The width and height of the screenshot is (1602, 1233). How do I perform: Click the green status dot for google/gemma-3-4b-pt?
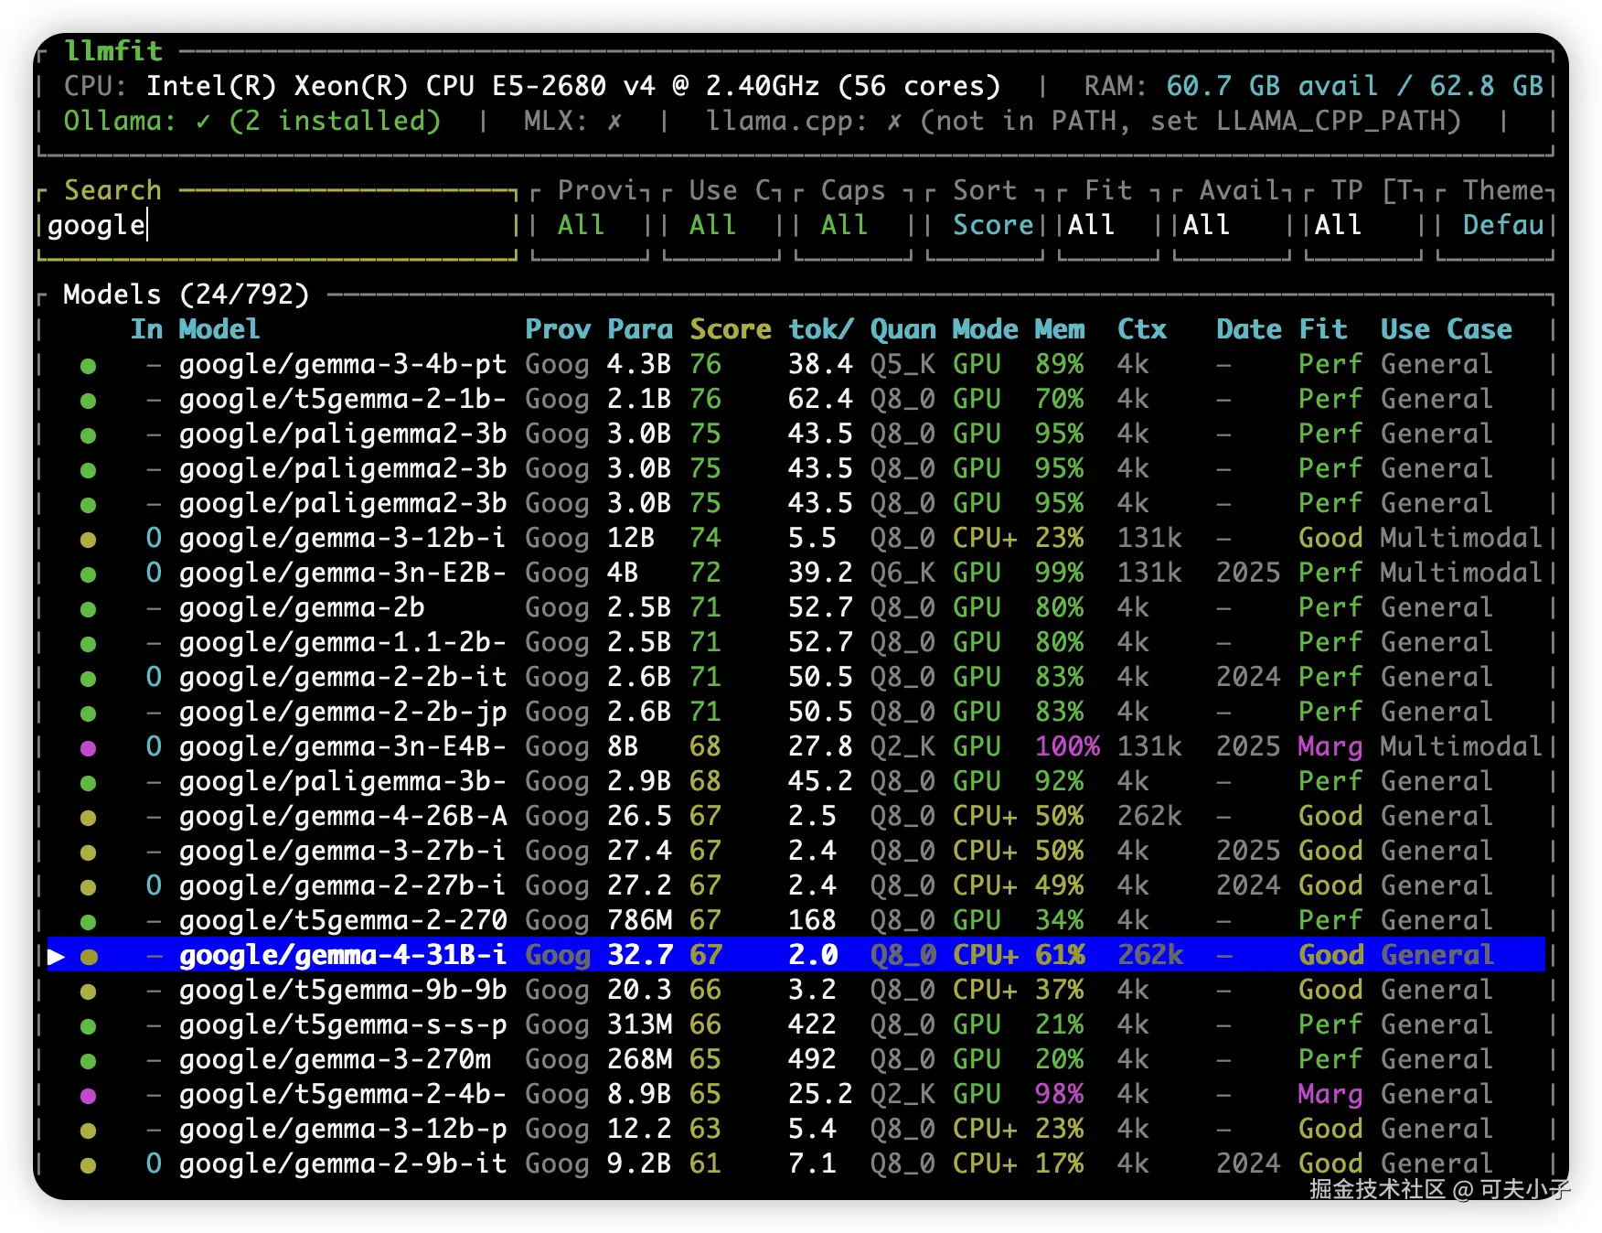point(88,366)
